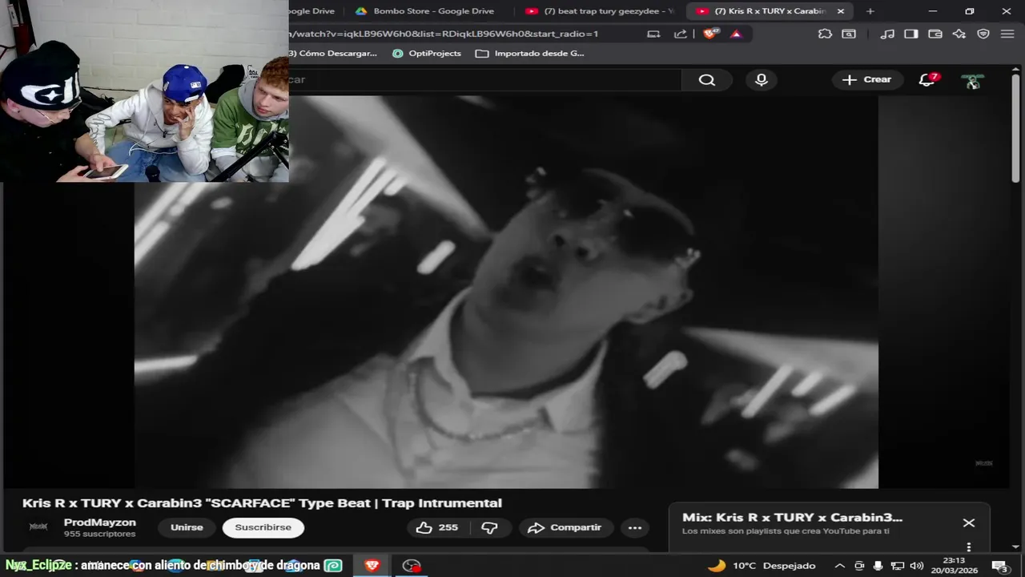Open browser extensions puzzle icon
The height and width of the screenshot is (577, 1025).
825,34
